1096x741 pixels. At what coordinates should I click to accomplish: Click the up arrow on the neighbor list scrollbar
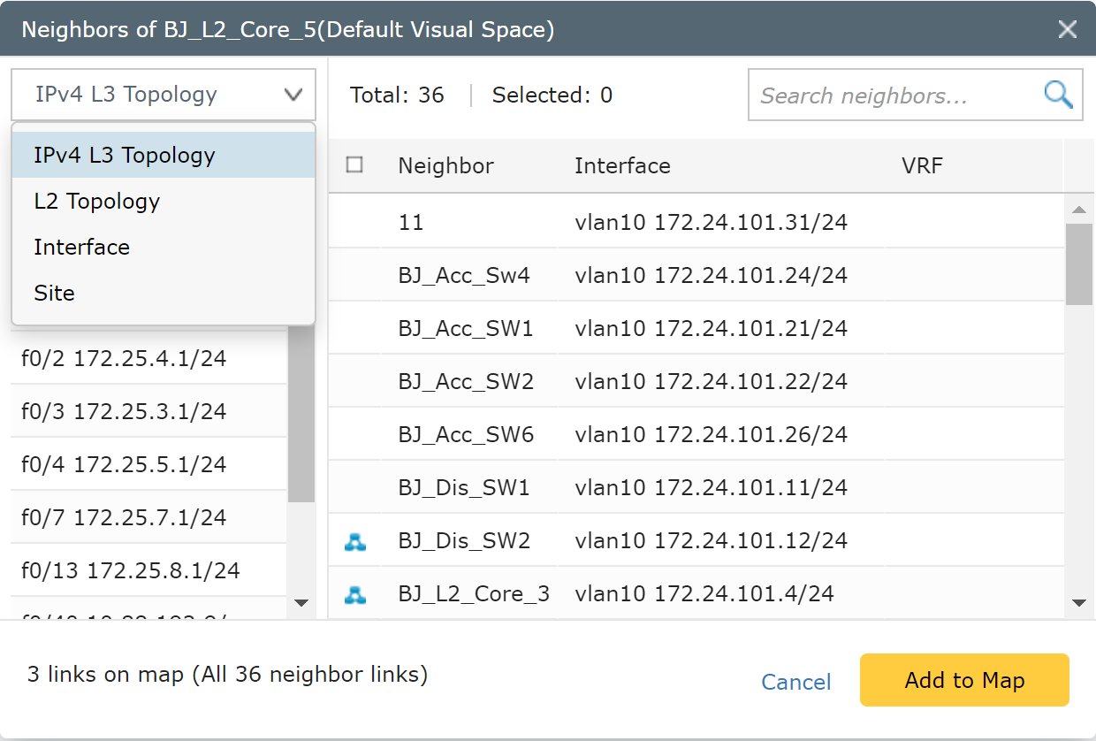pyautogui.click(x=1078, y=210)
